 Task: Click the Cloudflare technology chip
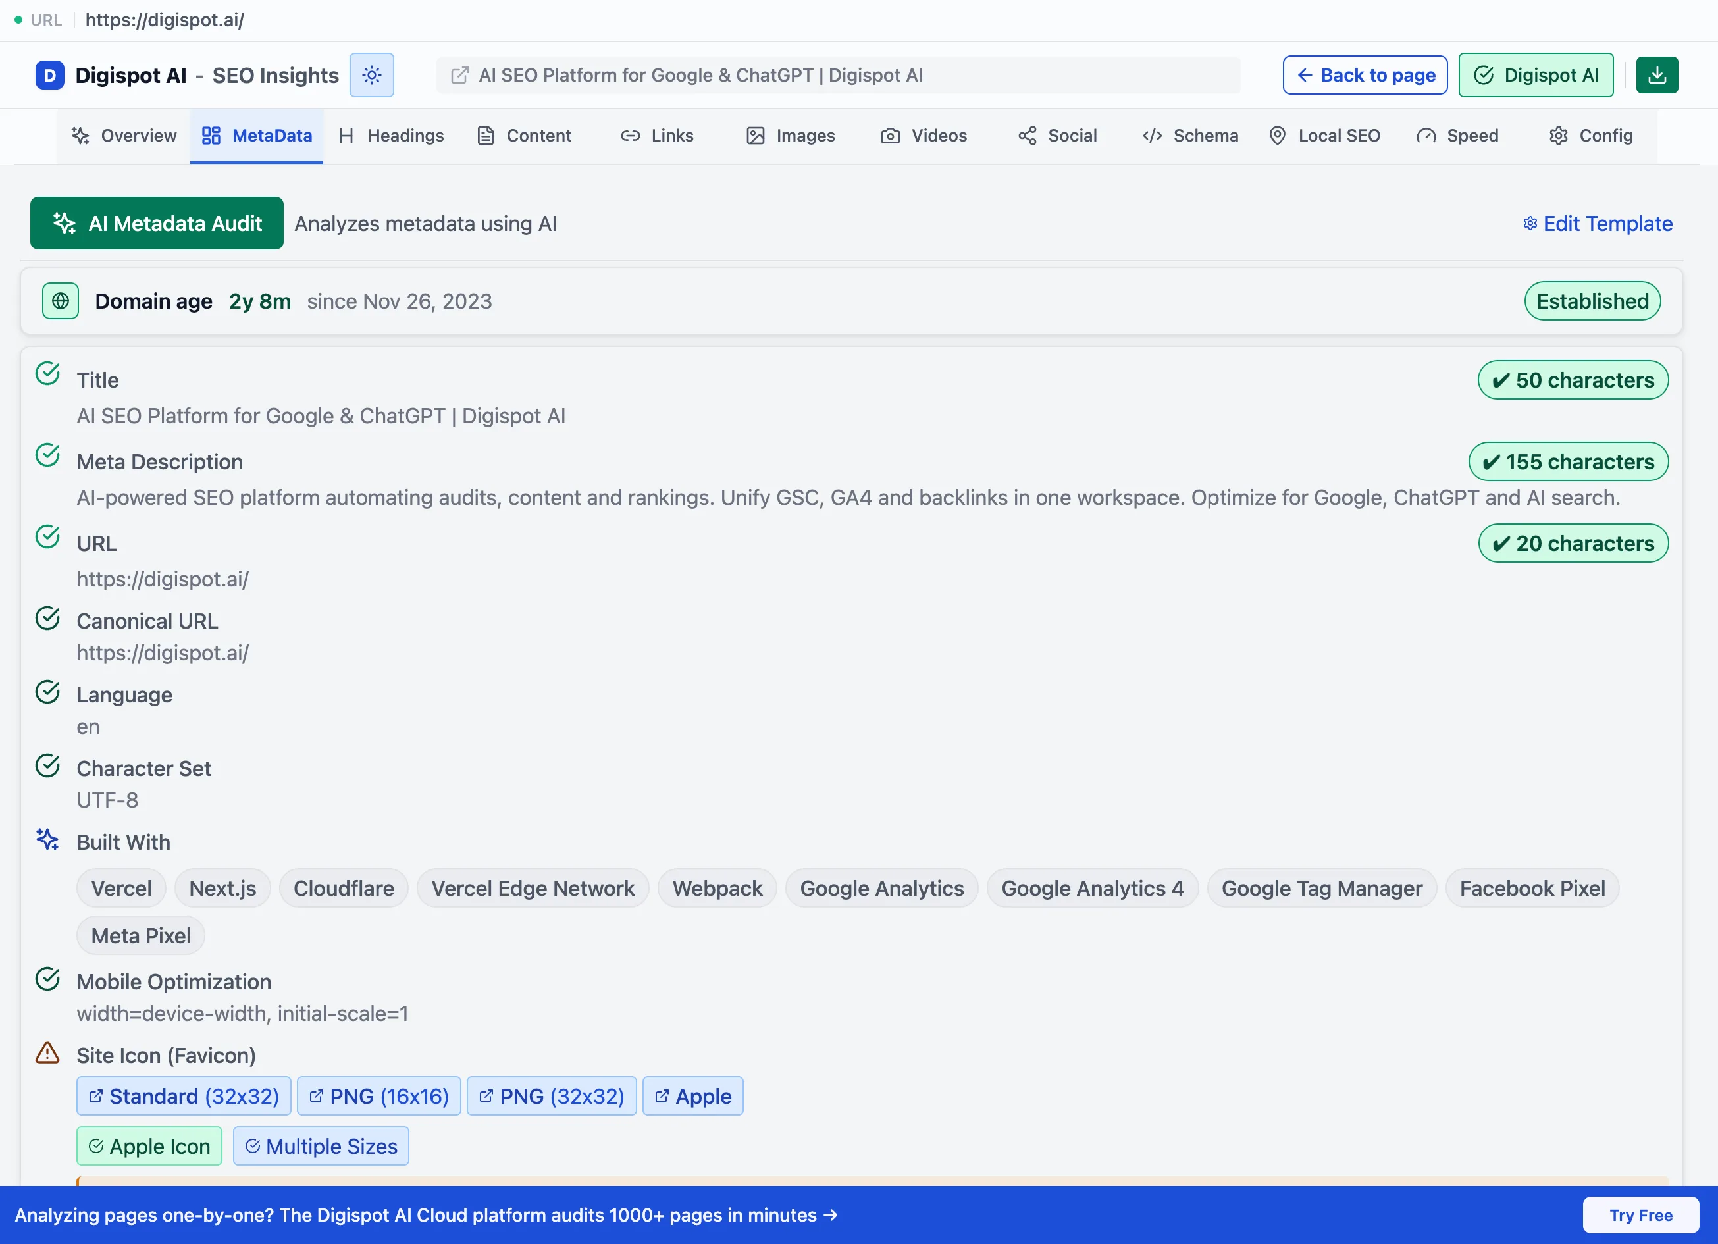pyautogui.click(x=344, y=888)
